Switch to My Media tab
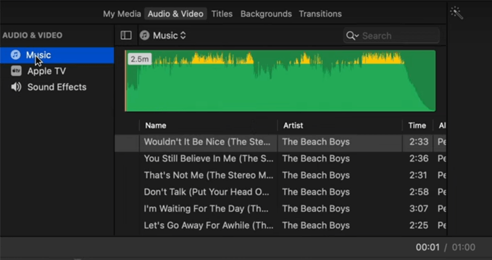The image size is (492, 260). click(122, 14)
